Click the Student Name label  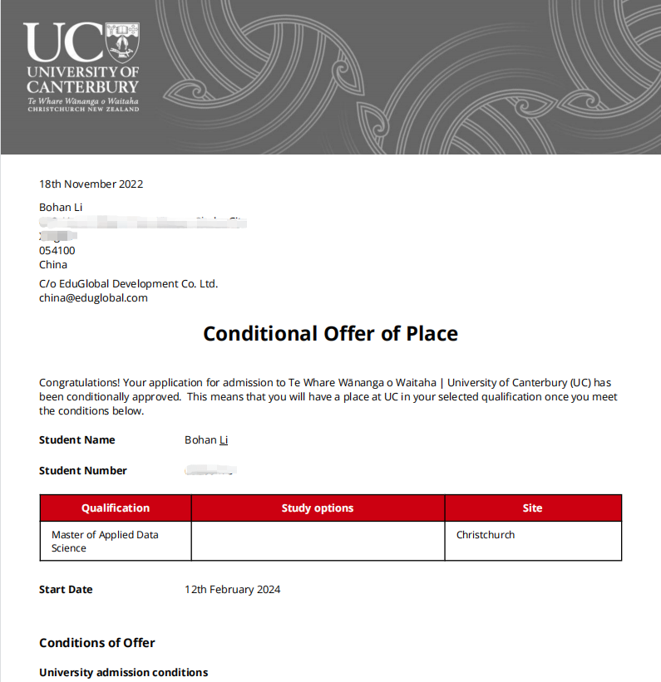pyautogui.click(x=77, y=440)
